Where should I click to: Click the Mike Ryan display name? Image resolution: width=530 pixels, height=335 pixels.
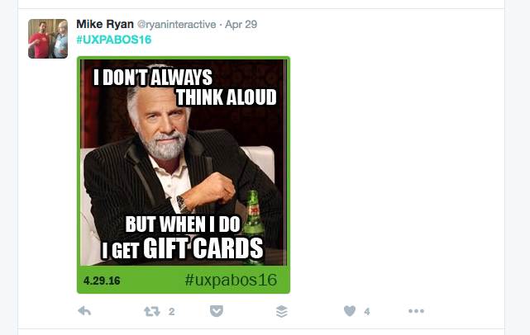[x=105, y=24]
